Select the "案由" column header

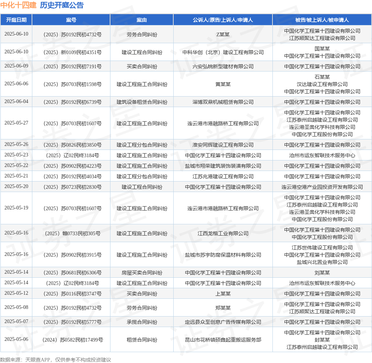pos(142,20)
